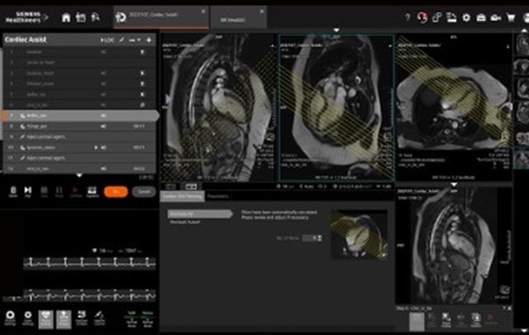
Task: Click the Opening icon next to Go button
Action: [92, 191]
